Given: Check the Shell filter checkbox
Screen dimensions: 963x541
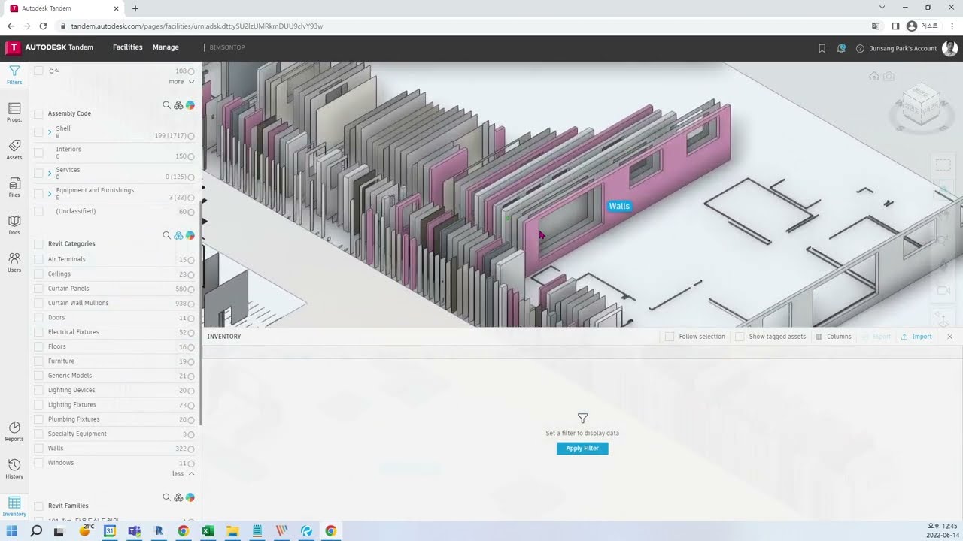Looking at the screenshot, I should coord(38,131).
